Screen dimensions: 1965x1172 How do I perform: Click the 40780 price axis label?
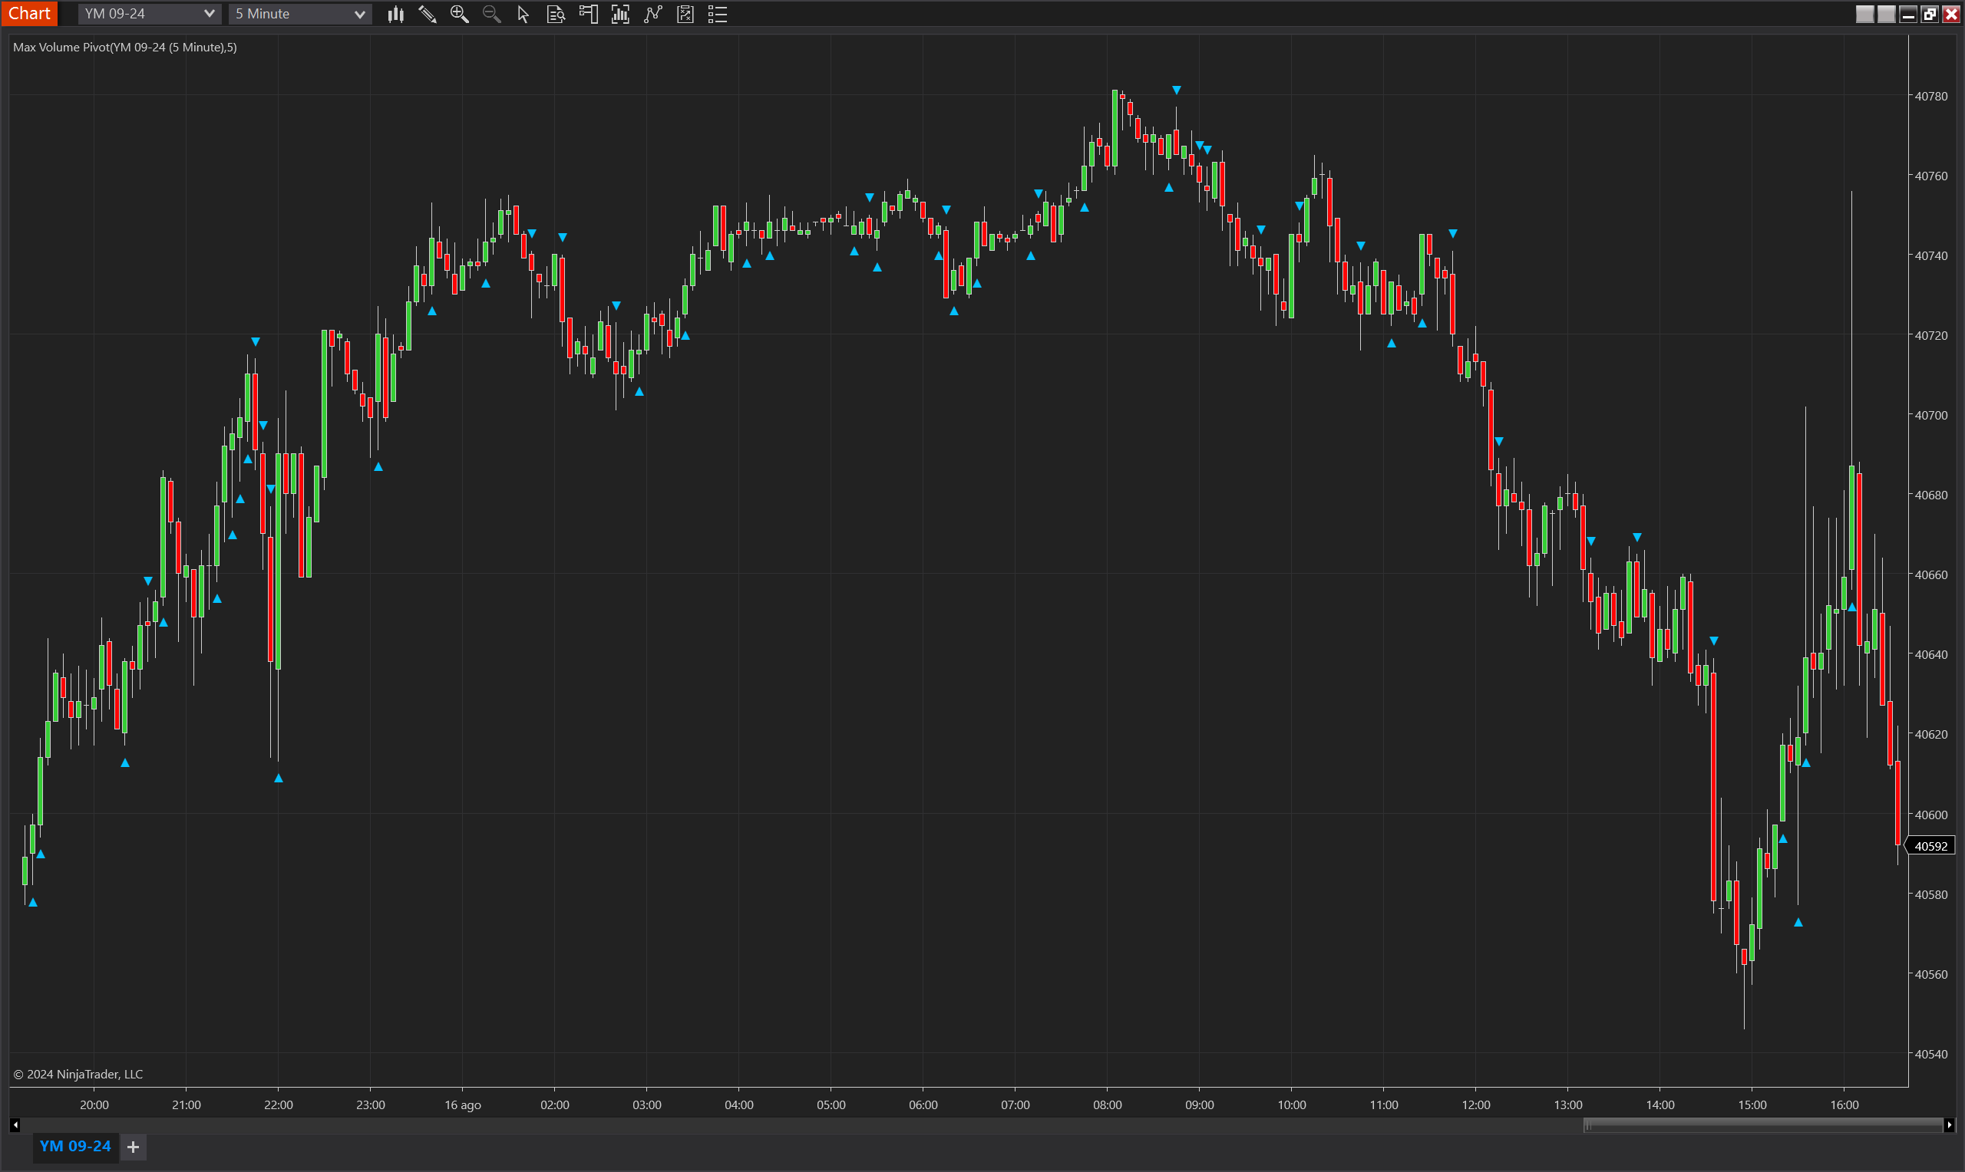(x=1931, y=97)
